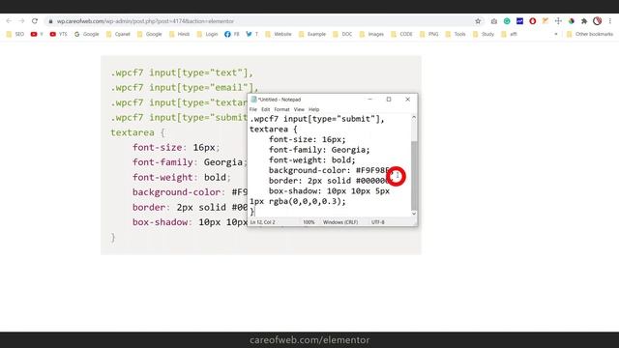619x348 pixels.
Task: Click the Notepad vertical scrollbar thumb
Action: (414, 175)
